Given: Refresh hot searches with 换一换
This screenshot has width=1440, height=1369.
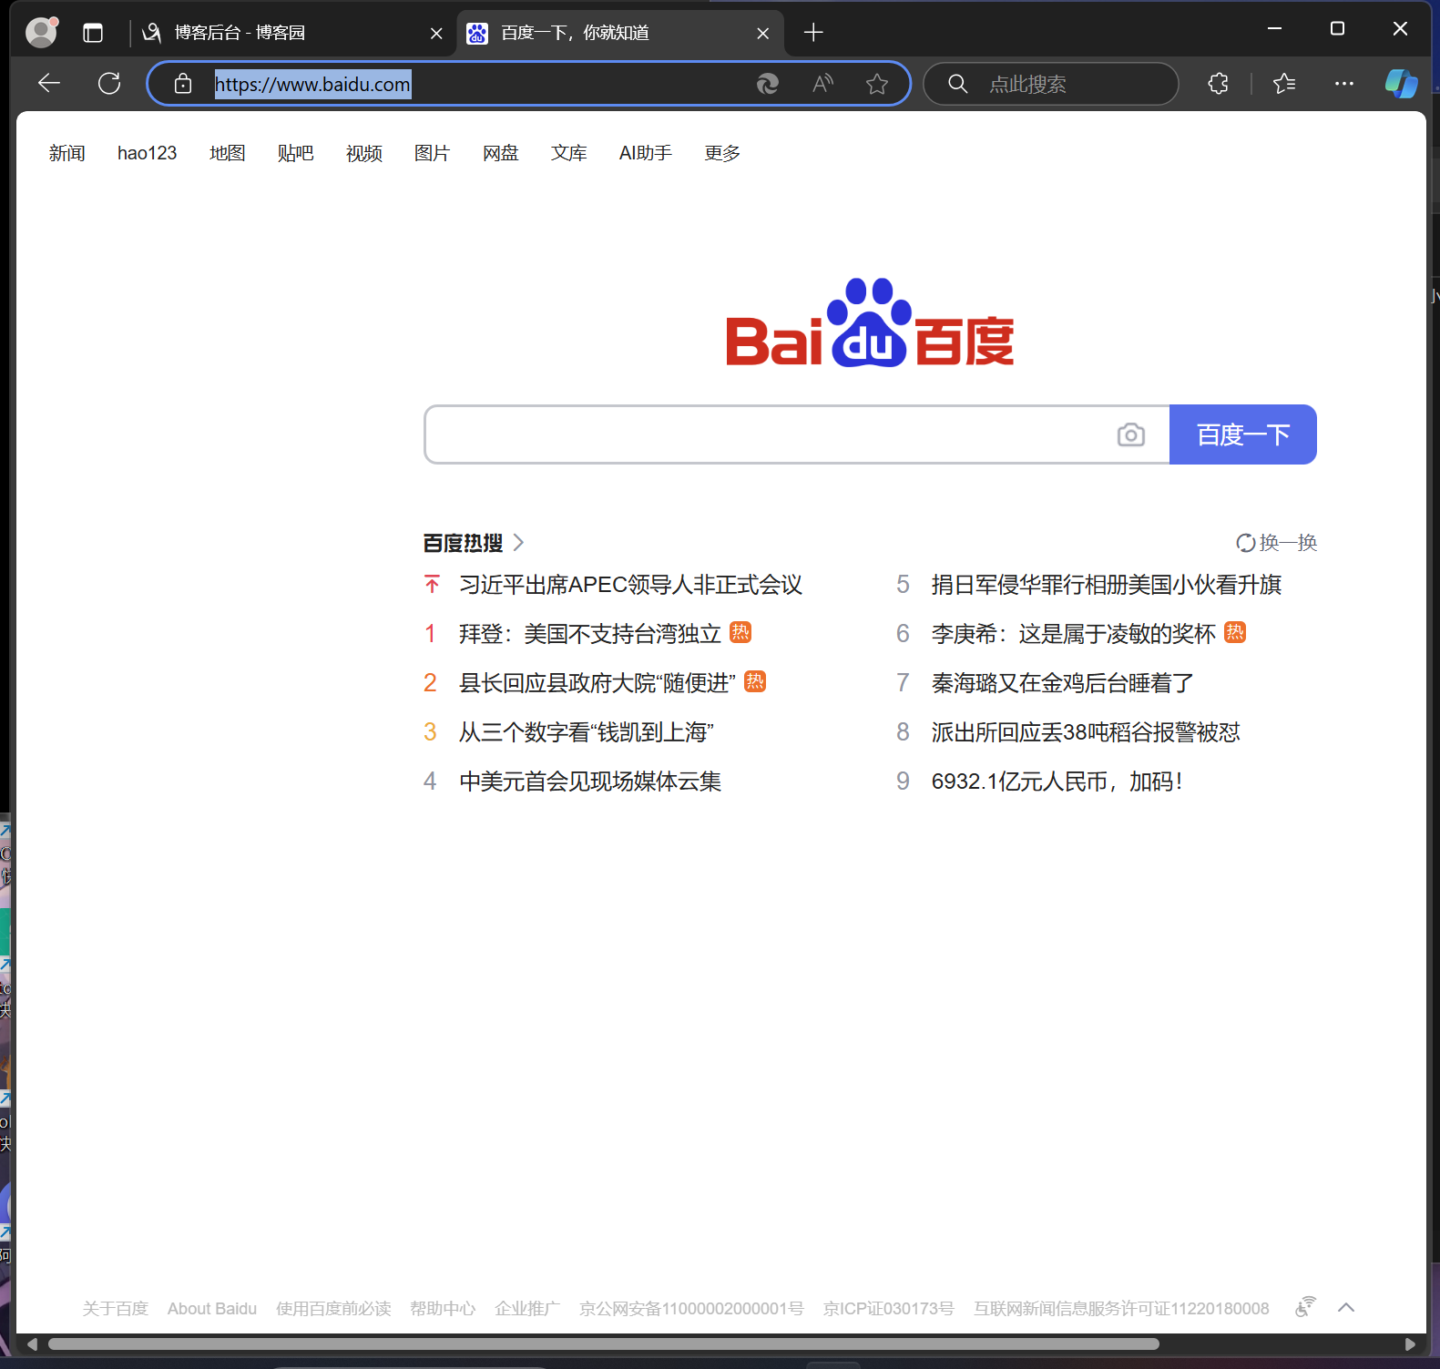Looking at the screenshot, I should [x=1277, y=543].
